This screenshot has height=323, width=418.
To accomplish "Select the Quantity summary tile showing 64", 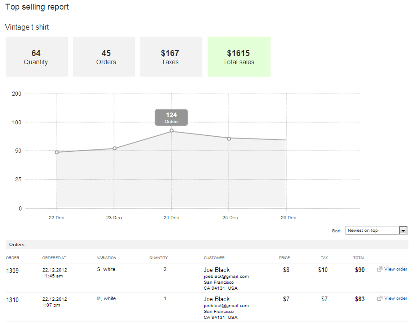I will coord(36,57).
